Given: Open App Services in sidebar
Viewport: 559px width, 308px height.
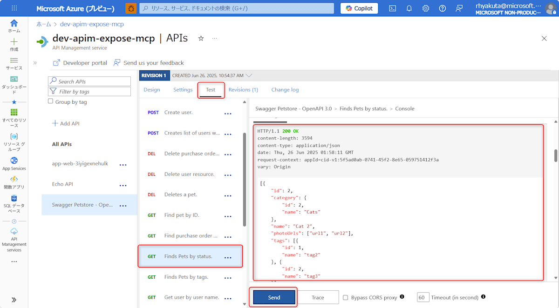Looking at the screenshot, I should [x=14, y=164].
